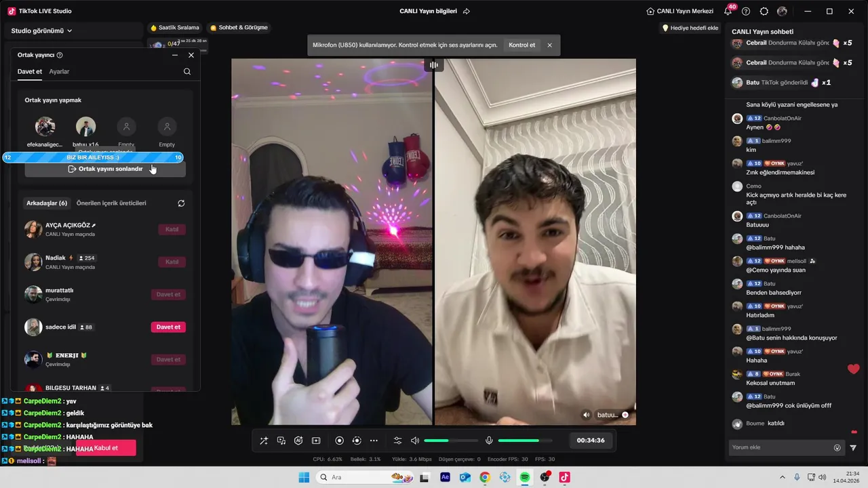
Task: Open the profile avatar in title bar
Action: [x=782, y=11]
